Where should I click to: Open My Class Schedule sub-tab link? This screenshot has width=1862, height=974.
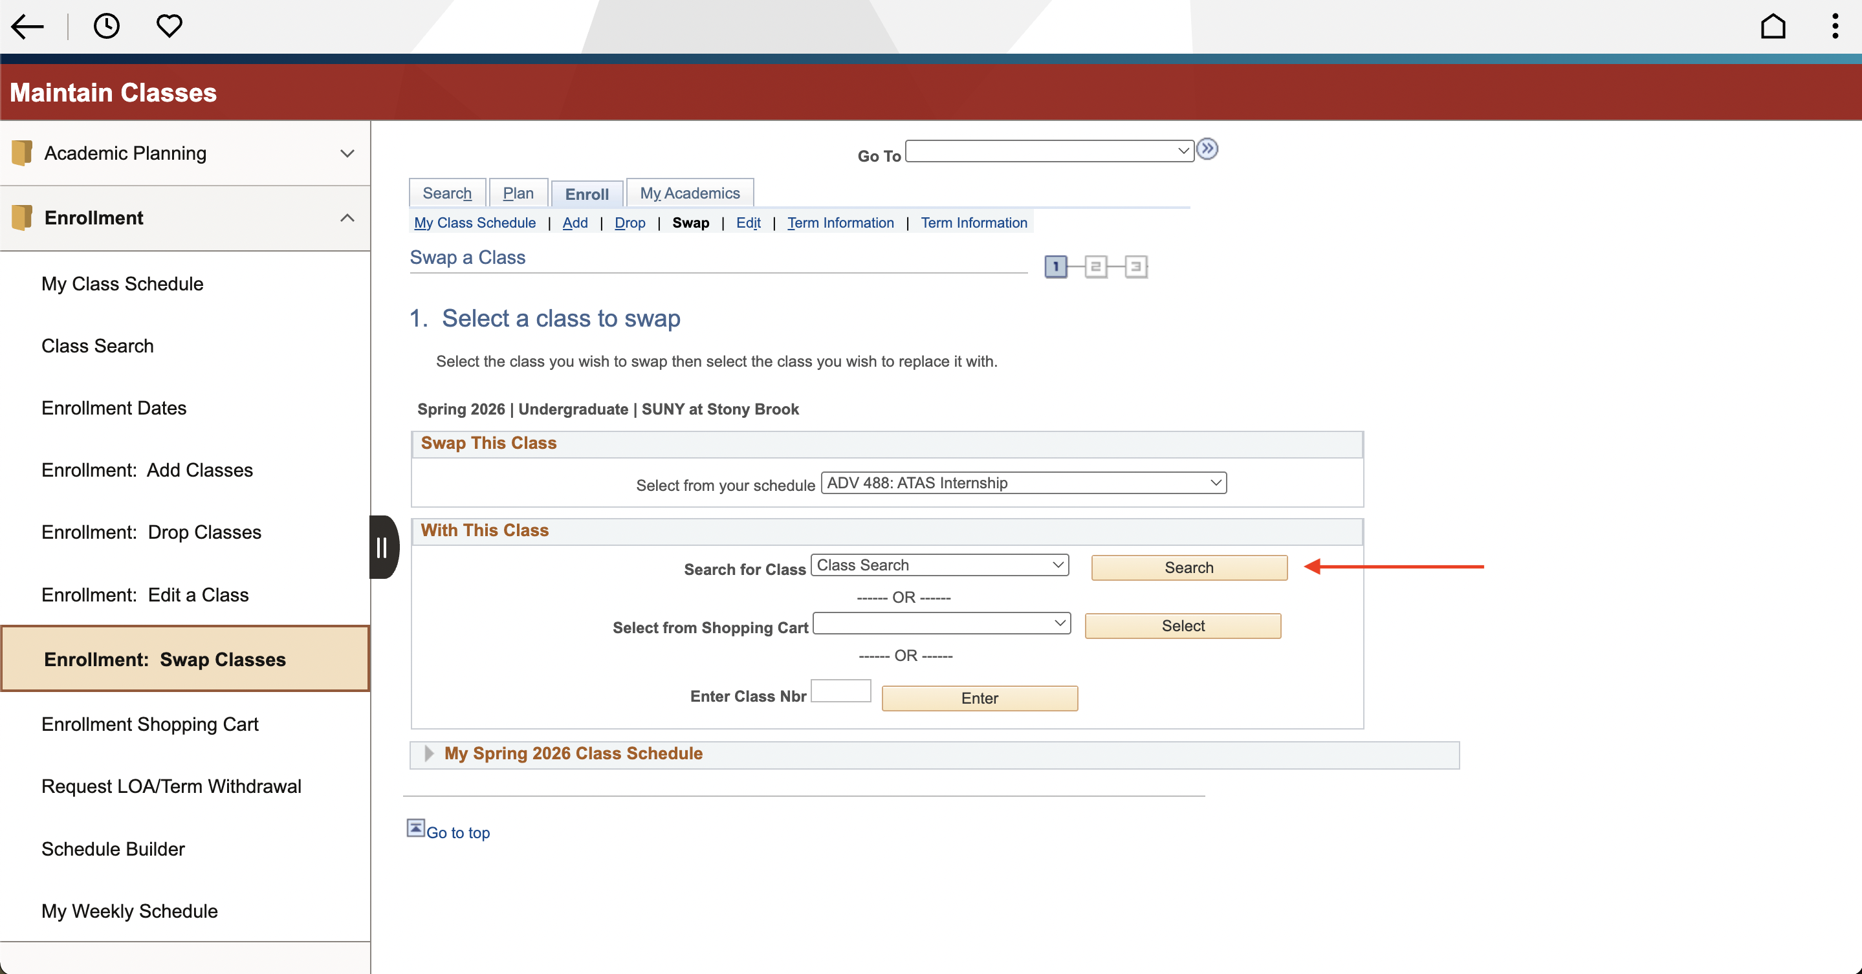coord(475,222)
